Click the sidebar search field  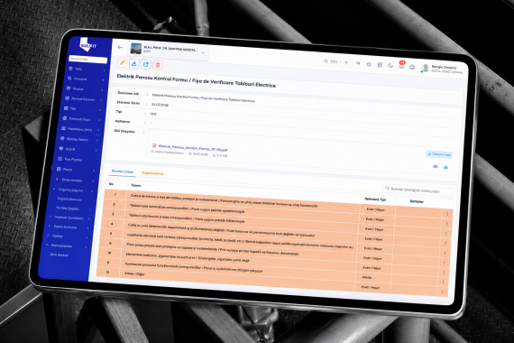[87, 60]
